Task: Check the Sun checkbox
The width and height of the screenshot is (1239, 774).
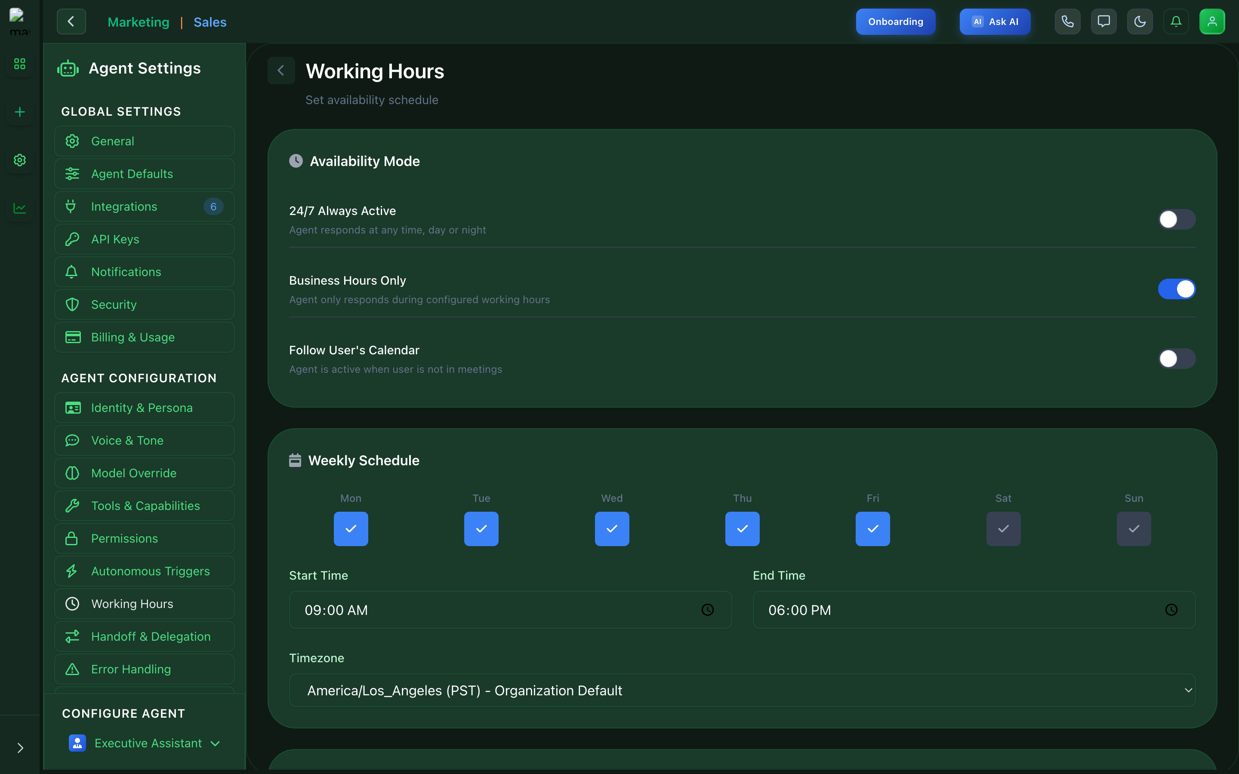Action: (x=1134, y=529)
